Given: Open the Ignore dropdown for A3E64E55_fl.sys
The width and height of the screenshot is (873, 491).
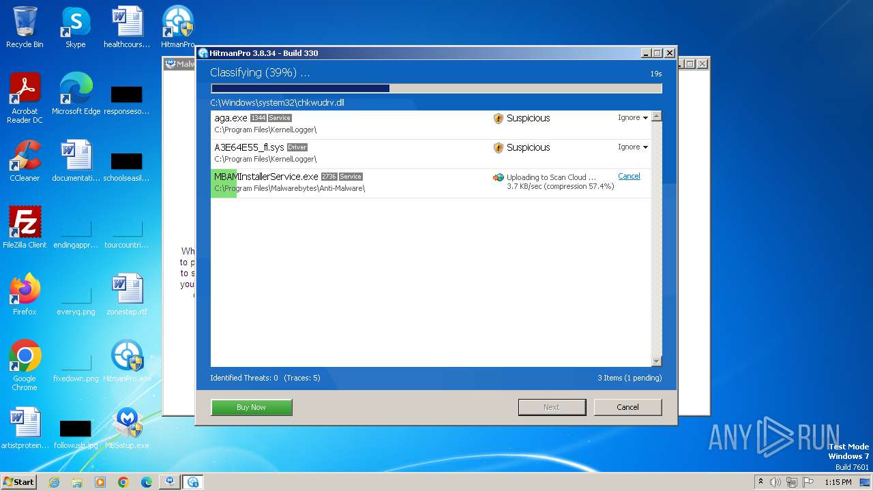Looking at the screenshot, I should pyautogui.click(x=633, y=147).
